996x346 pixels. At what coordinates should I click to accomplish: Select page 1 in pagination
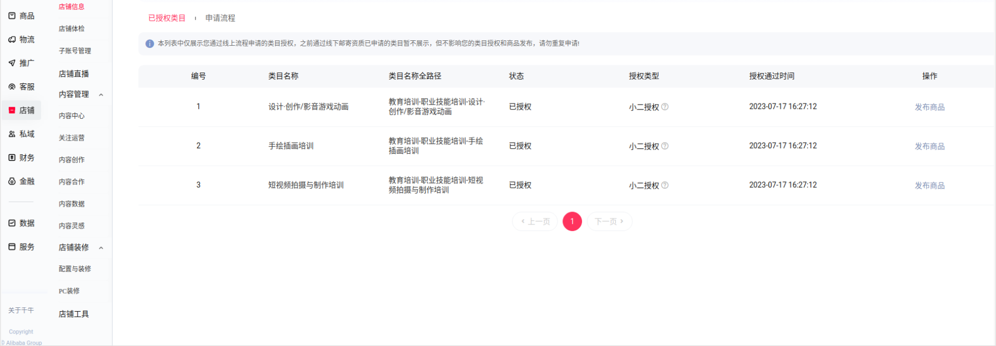click(x=572, y=221)
